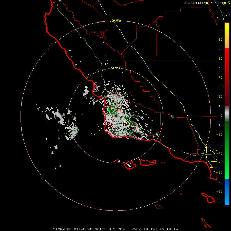Click the 30 value on velocity scale
This screenshot has height=231, width=231.
click(x=220, y=87)
